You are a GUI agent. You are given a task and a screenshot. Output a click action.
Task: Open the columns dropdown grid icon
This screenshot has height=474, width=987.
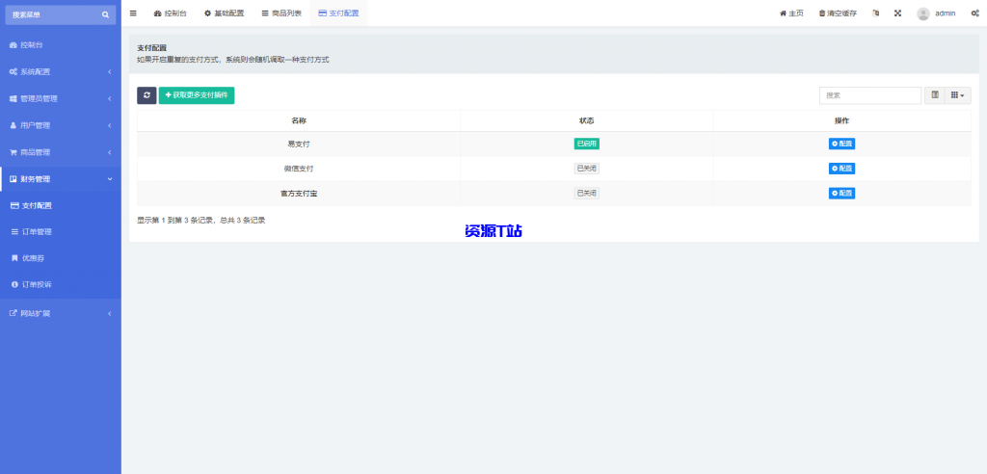(957, 95)
